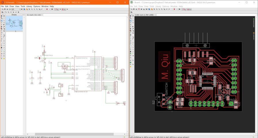
Task: Click Design Link button in Schematic toolbar
Action: tap(57, 9)
